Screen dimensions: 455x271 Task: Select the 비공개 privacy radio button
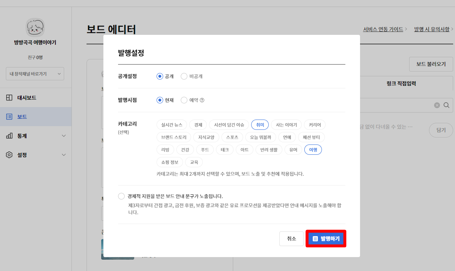(184, 76)
